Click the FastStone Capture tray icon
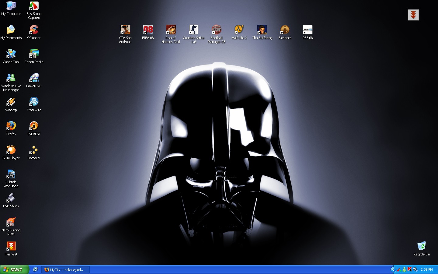Viewport: 438px width, 274px height. click(399, 269)
